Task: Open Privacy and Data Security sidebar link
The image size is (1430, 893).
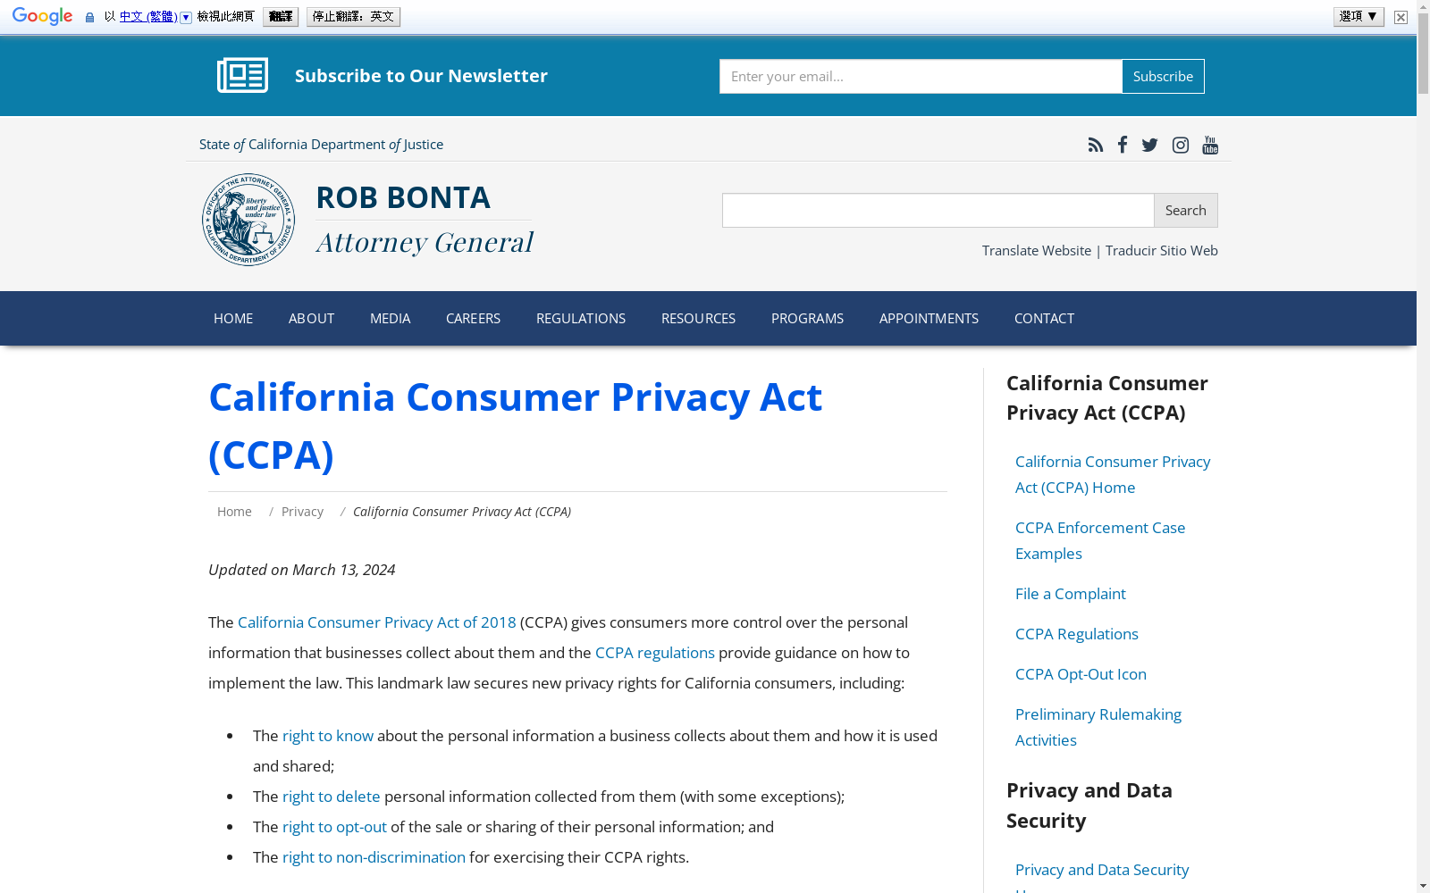Action: click(x=1102, y=877)
